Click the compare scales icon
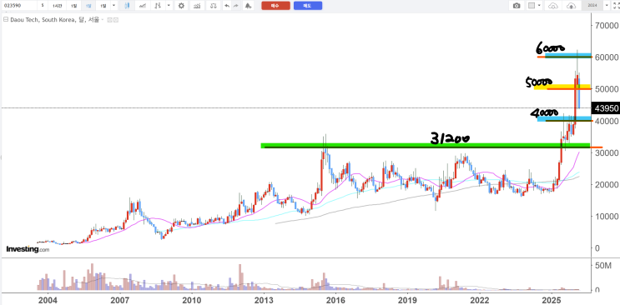The height and width of the screenshot is (305, 620). tap(214, 6)
